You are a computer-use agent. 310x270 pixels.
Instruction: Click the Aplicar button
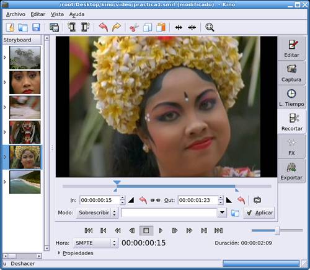coord(259,212)
